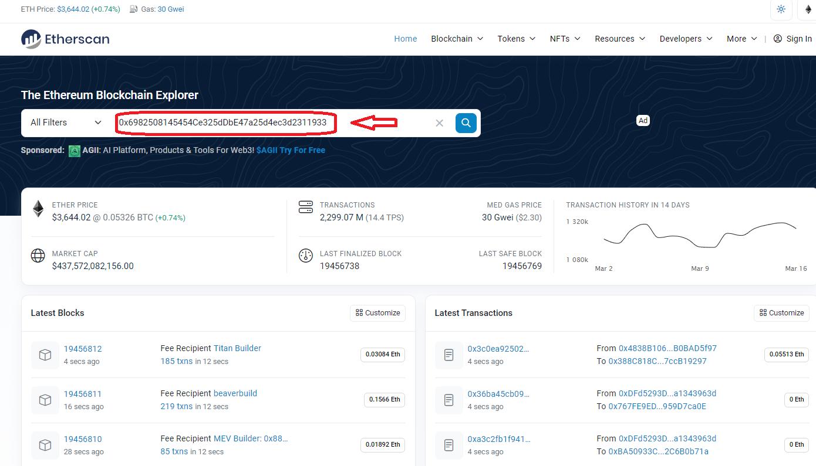View the 85 txns link
This screenshot has height=466, width=816.
point(174,451)
